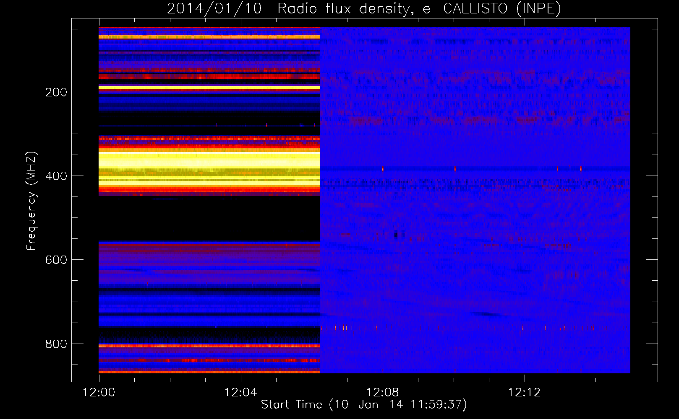Click the "Frequency (MHZ)" axis label
Screen dimensions: 679x419
click(x=31, y=201)
